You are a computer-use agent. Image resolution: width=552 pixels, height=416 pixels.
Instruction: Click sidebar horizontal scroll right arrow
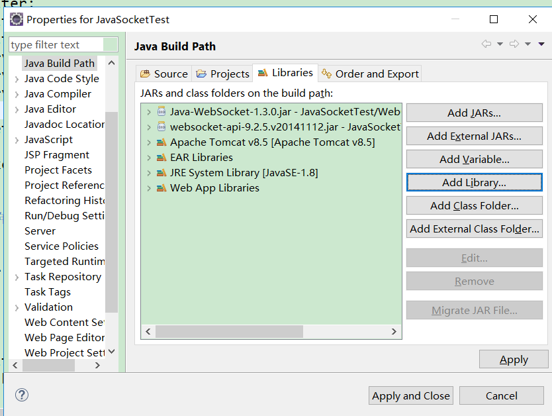coord(97,365)
